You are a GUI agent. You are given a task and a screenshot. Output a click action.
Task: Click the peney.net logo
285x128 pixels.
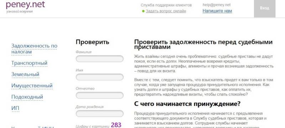point(25,5)
